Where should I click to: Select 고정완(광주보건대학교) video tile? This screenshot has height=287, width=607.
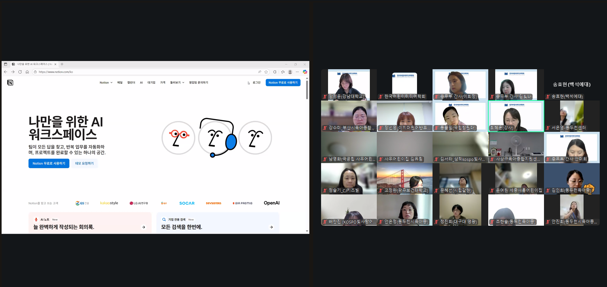pyautogui.click(x=405, y=179)
